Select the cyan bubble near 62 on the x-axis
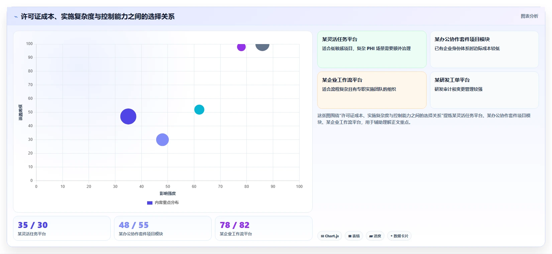The image size is (552, 254). 199,109
